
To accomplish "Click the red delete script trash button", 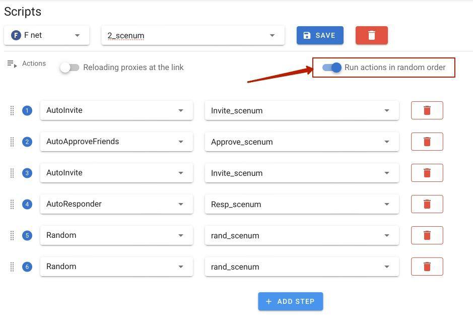I will coord(371,35).
